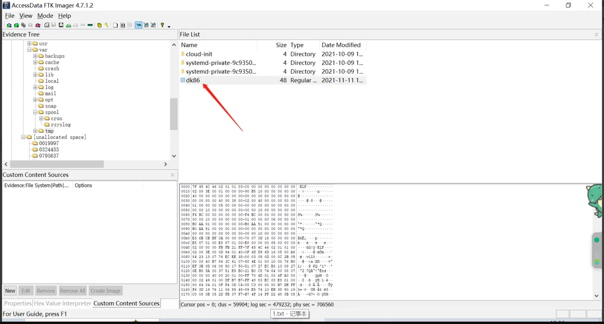Open the View menu
604x324 pixels.
[x=26, y=16]
